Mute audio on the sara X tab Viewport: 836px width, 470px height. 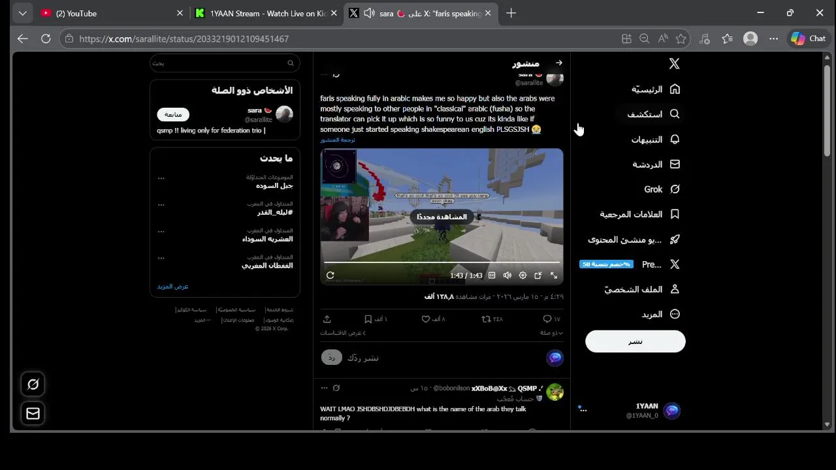369,13
